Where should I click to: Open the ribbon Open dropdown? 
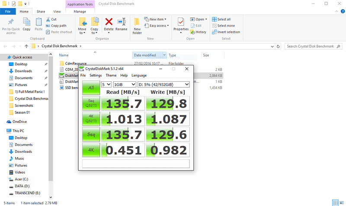pos(199,19)
